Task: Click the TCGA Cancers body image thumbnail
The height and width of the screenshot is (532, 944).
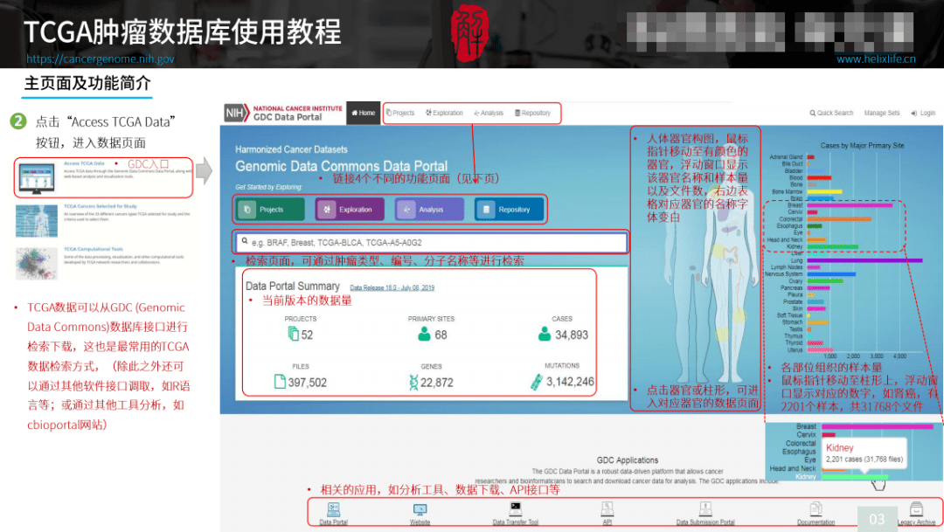Action: 37,220
